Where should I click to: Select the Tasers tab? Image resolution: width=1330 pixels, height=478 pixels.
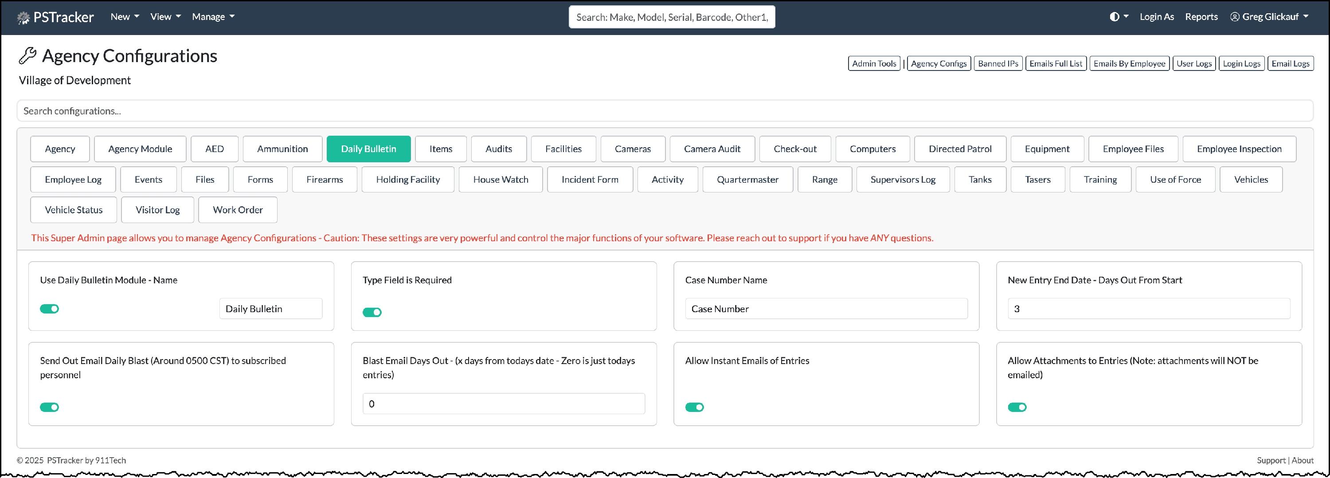(x=1038, y=179)
